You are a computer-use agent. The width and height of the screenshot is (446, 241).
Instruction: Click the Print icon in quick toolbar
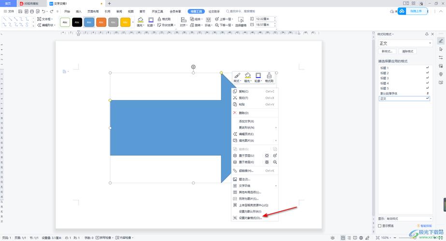tap(32, 12)
